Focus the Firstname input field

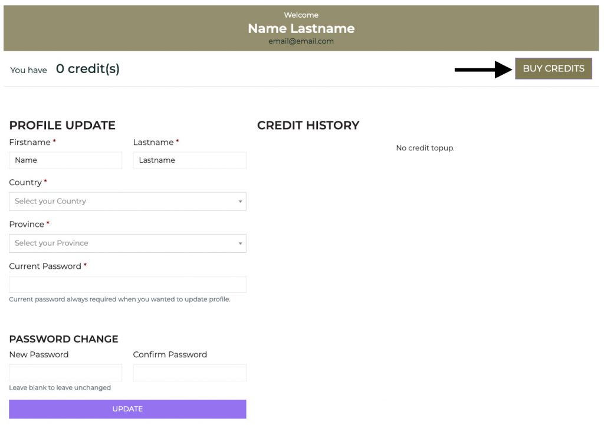point(65,160)
